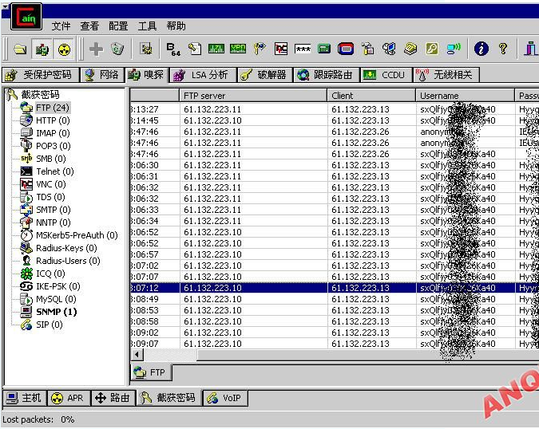
Task: Click the Remove from list trash icon
Action: click(117, 49)
